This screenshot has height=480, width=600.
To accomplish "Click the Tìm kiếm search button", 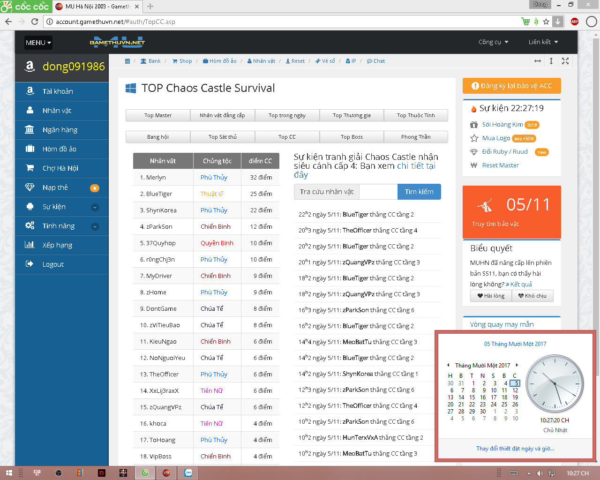I will coord(419,192).
